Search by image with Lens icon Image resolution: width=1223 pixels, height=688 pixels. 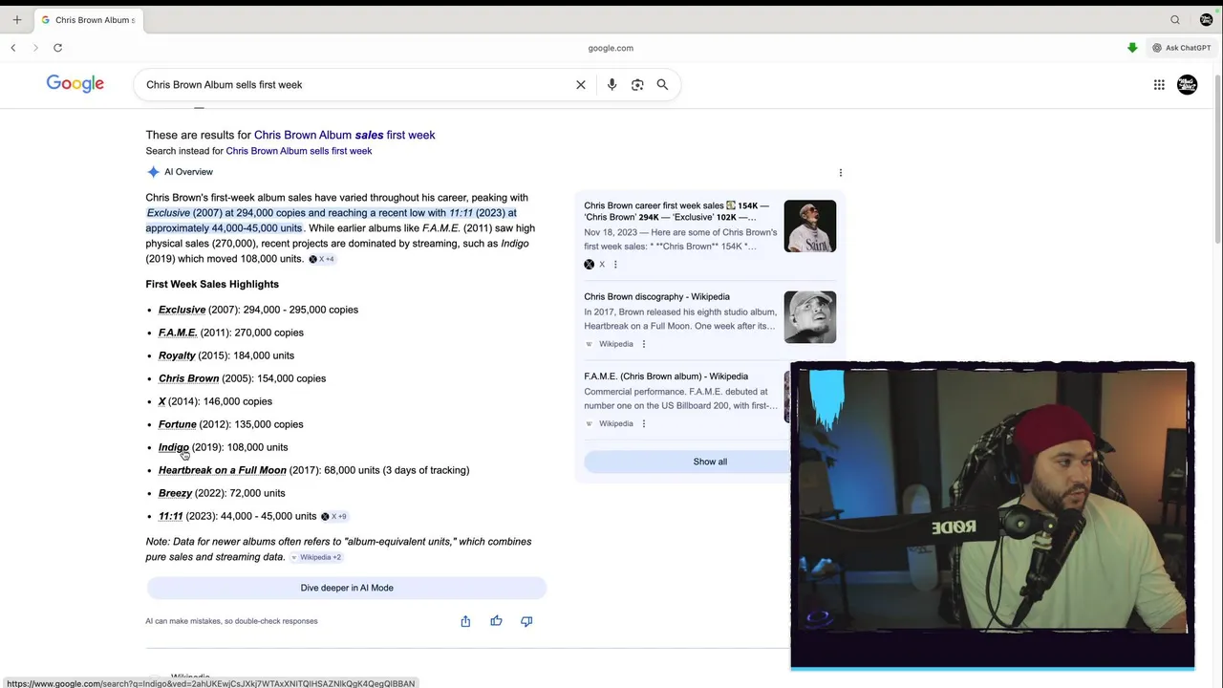click(637, 85)
